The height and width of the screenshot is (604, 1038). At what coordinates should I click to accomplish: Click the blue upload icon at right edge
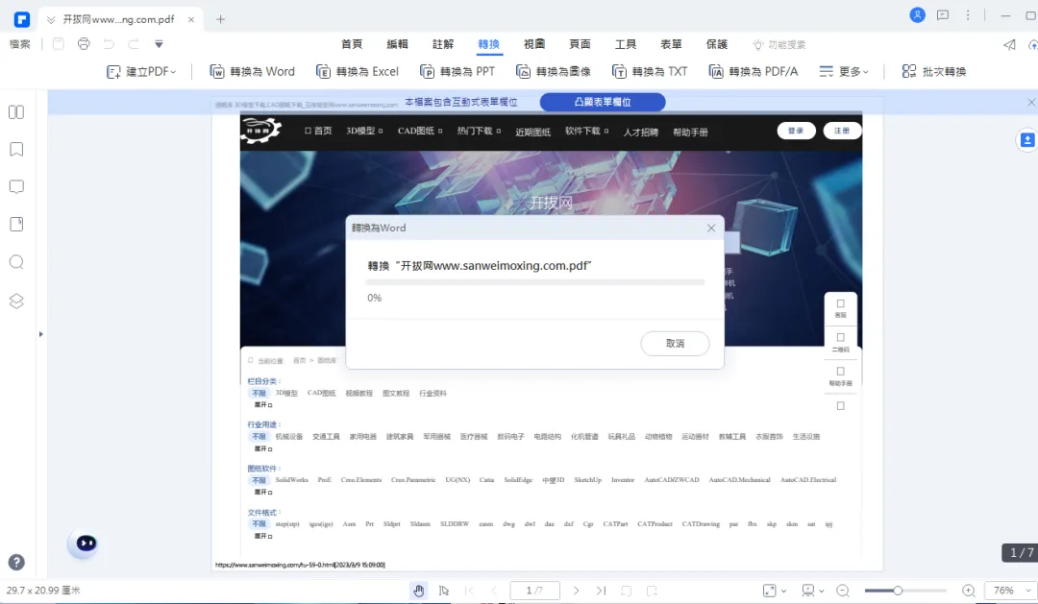click(1027, 140)
